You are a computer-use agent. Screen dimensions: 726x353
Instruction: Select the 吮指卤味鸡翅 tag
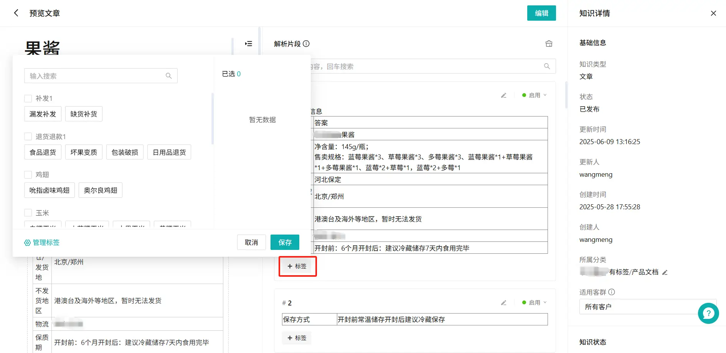49,190
